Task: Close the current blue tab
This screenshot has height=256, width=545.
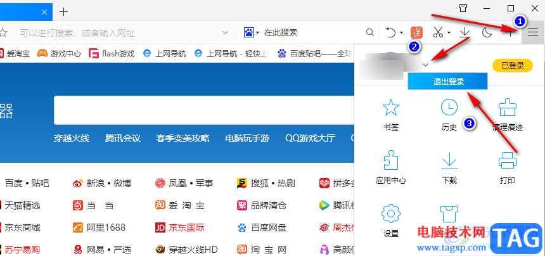Action: click(44, 12)
